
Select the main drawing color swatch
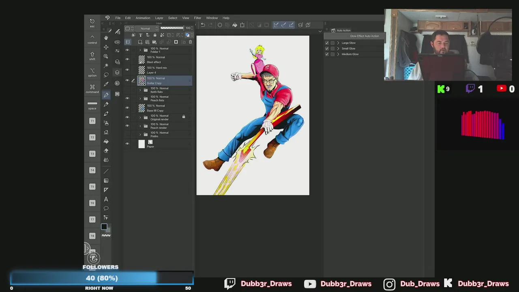104,227
